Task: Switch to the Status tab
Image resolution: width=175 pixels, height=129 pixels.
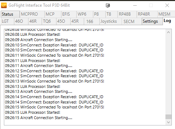Action: pyautogui.click(x=10, y=14)
